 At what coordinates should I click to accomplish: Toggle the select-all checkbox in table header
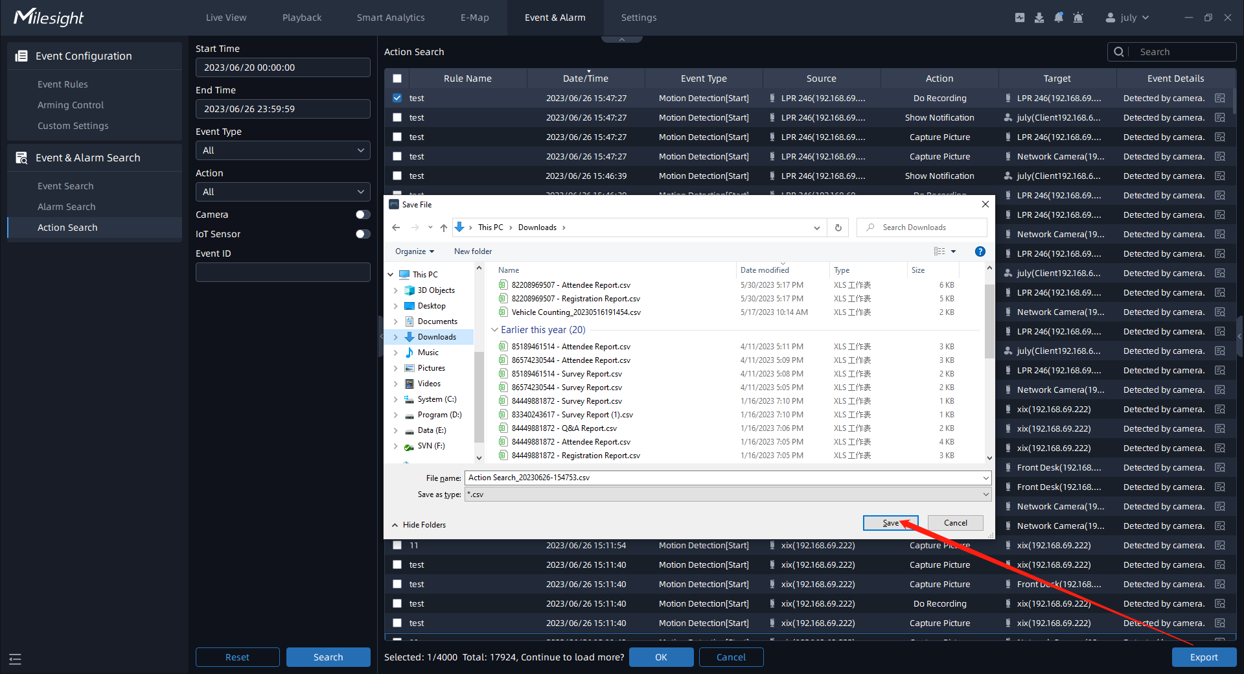(397, 78)
